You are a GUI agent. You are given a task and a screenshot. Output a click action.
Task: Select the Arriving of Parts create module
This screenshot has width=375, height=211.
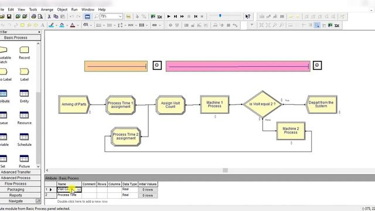pyautogui.click(x=74, y=104)
